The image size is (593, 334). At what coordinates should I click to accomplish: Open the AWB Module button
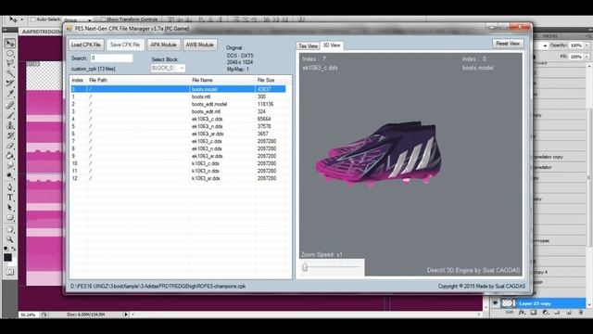[200, 45]
